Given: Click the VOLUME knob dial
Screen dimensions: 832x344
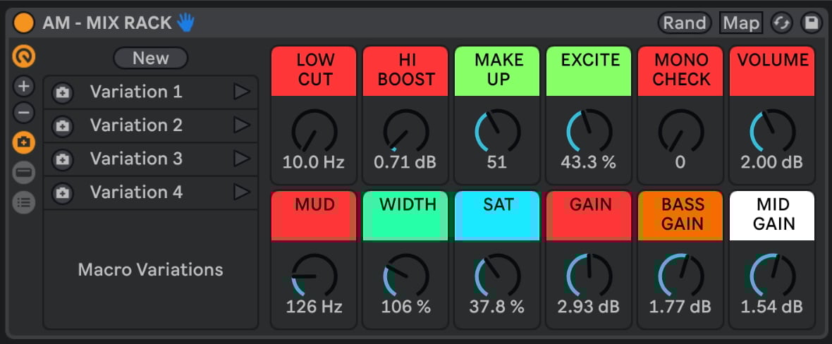Looking at the screenshot, I should point(773,131).
